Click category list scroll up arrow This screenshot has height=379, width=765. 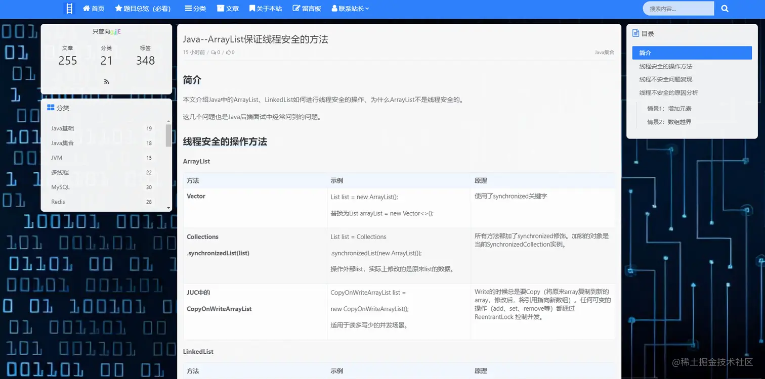point(168,122)
